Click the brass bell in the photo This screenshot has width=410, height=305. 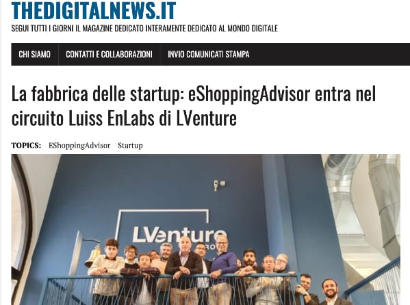tap(92, 256)
